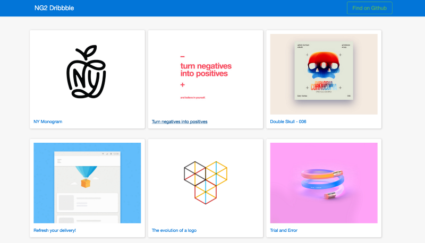
Task: Open the Refresh your delivery! link
Action: (55, 230)
